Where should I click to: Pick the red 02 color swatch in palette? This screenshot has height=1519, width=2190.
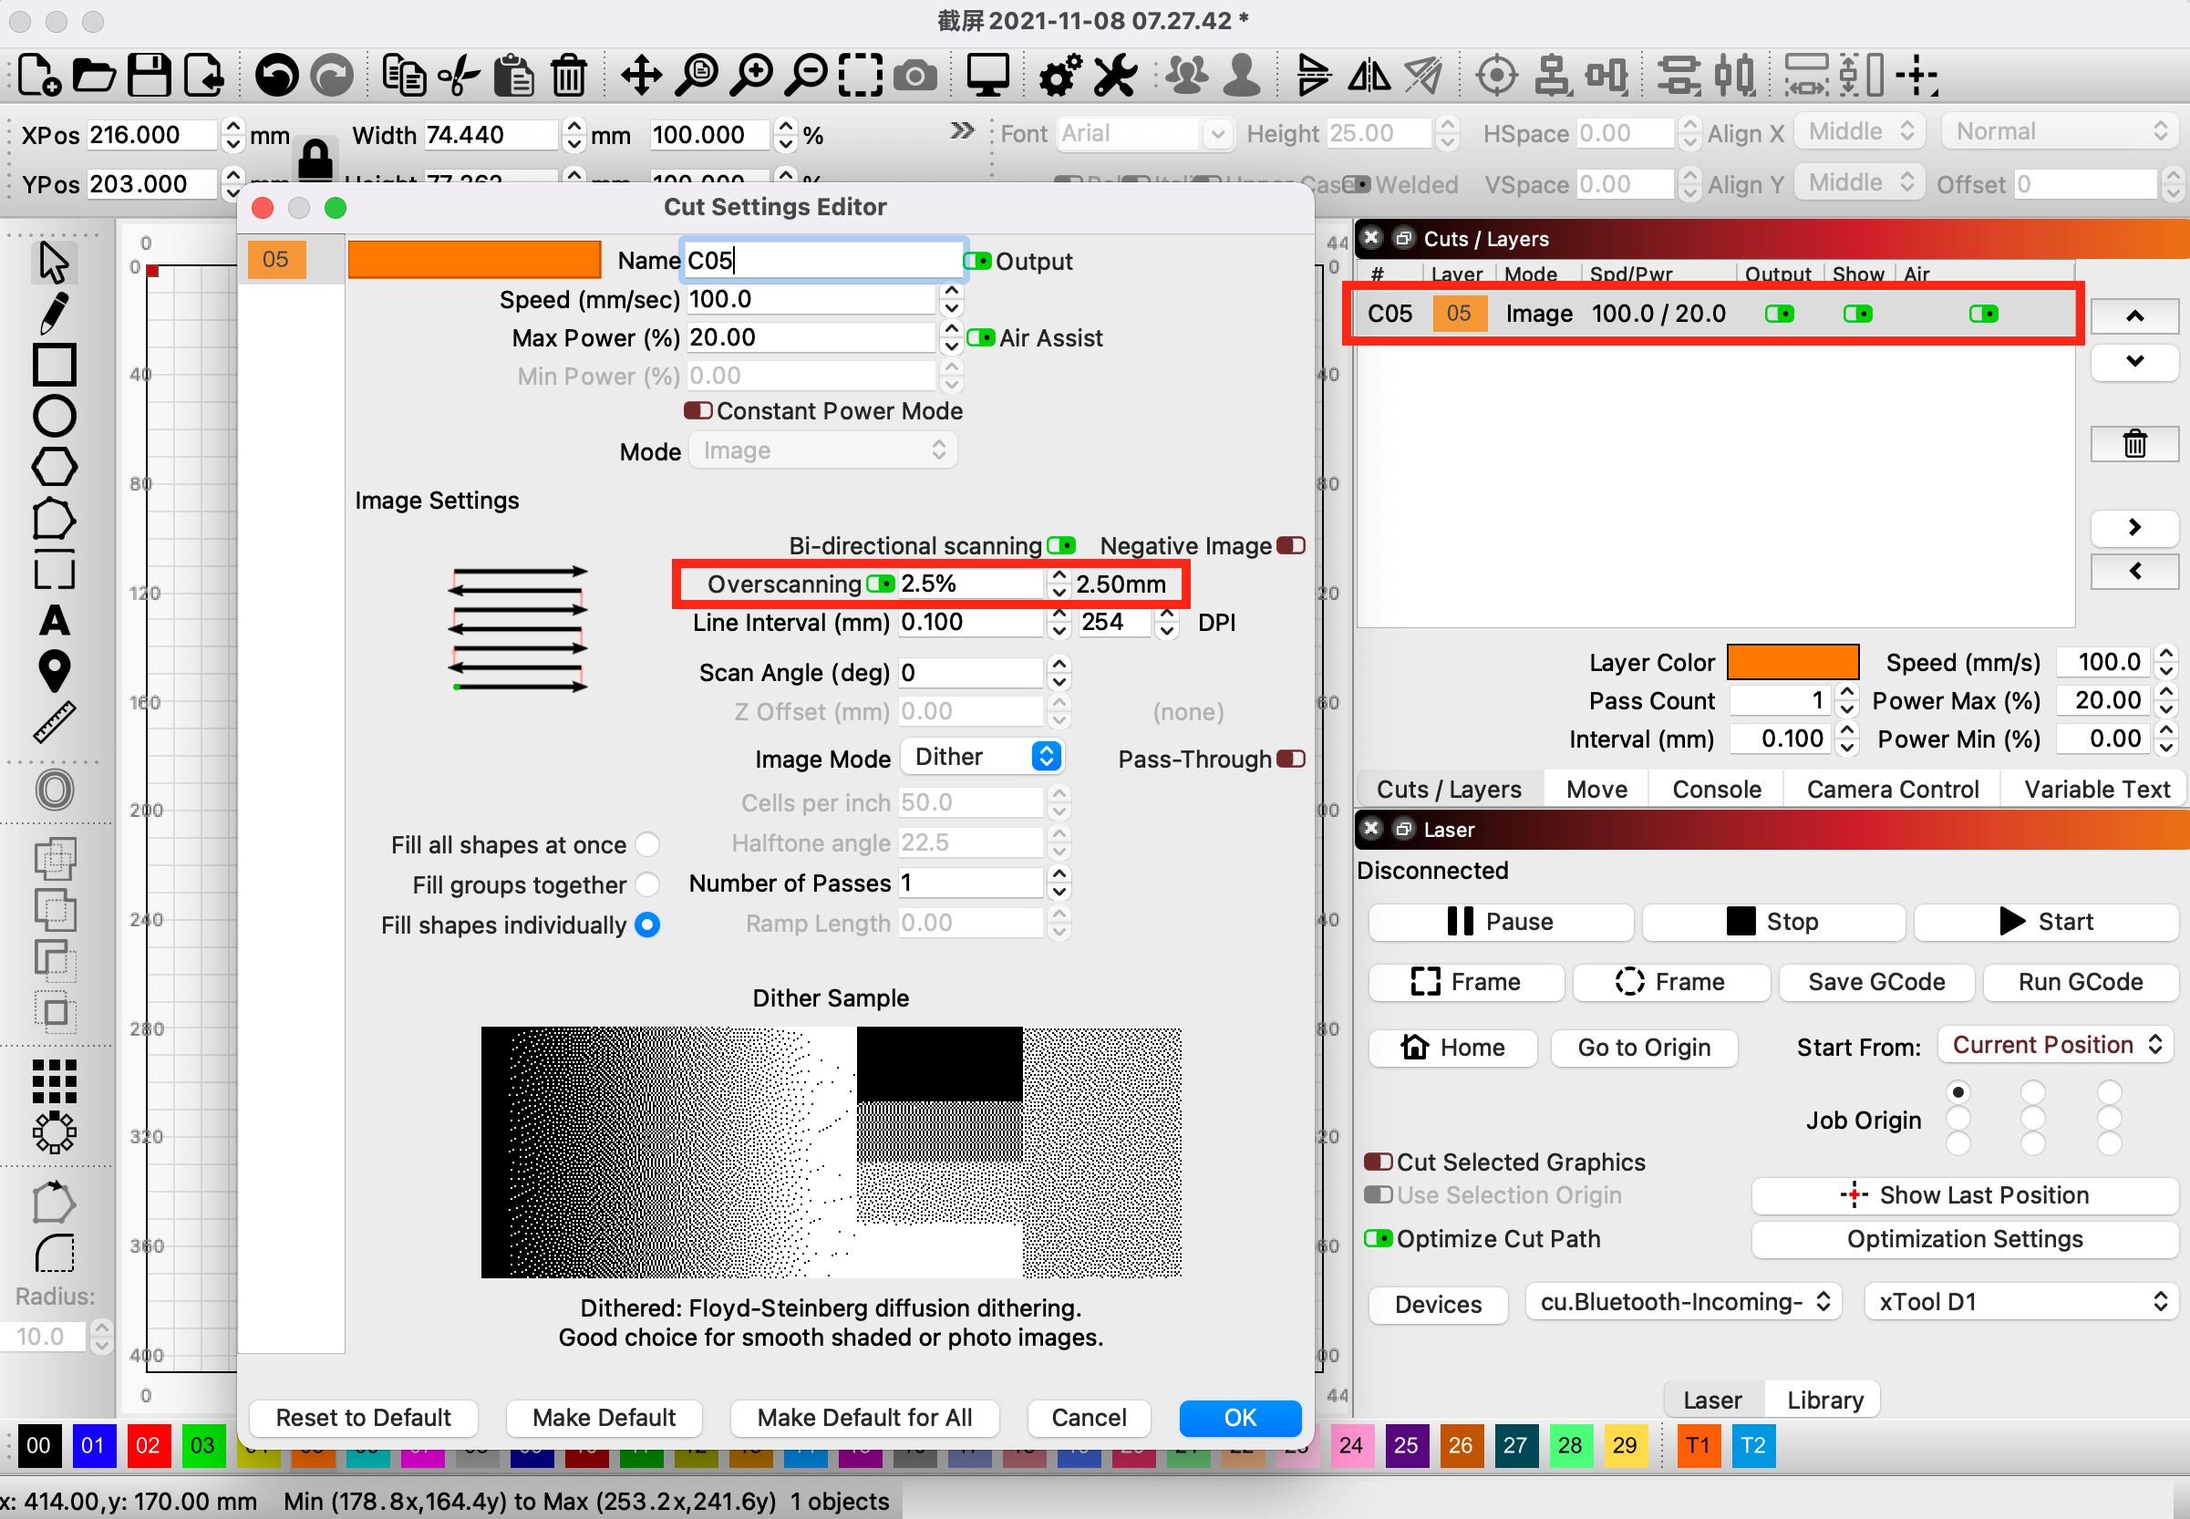point(148,1446)
